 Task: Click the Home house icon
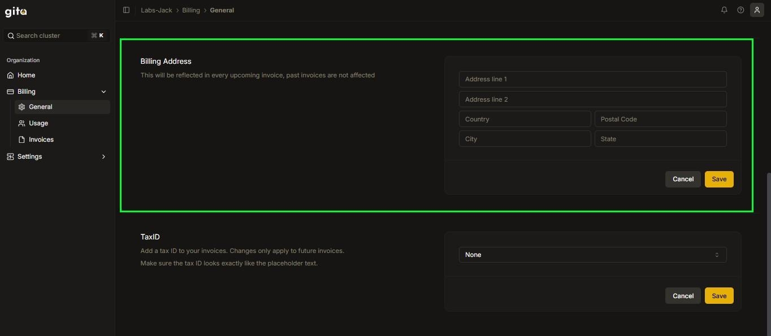pyautogui.click(x=10, y=75)
